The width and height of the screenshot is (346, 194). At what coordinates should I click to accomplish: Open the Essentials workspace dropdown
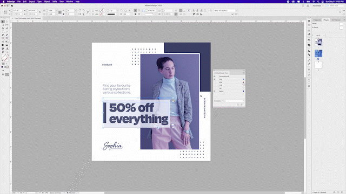coord(318,6)
